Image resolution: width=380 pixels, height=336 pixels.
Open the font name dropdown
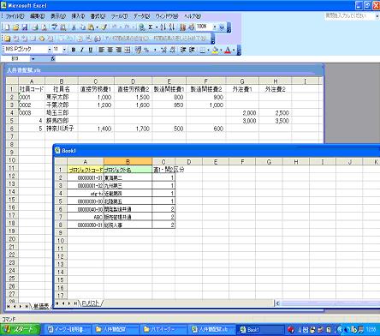pyautogui.click(x=49, y=50)
